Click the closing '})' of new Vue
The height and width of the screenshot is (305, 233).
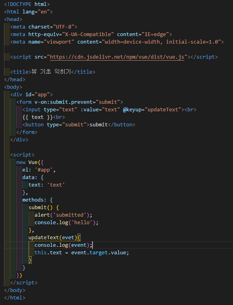coord(19,275)
